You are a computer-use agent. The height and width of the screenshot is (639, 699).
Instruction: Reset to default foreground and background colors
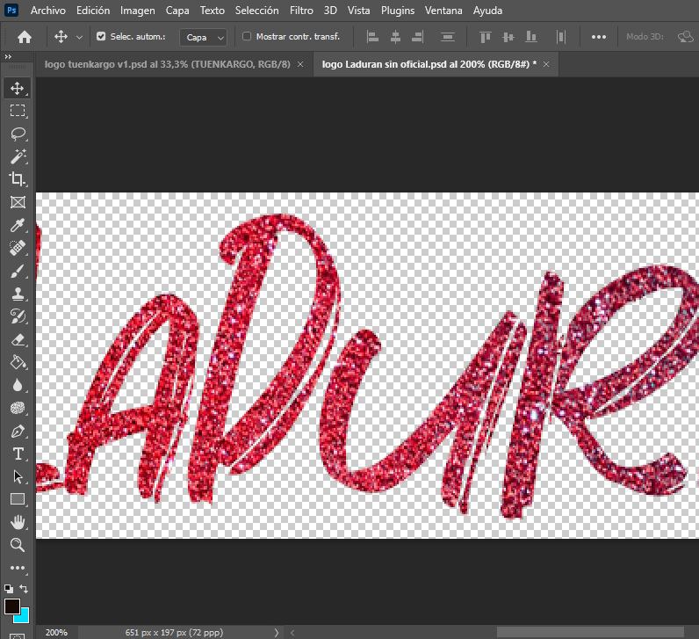(9, 589)
